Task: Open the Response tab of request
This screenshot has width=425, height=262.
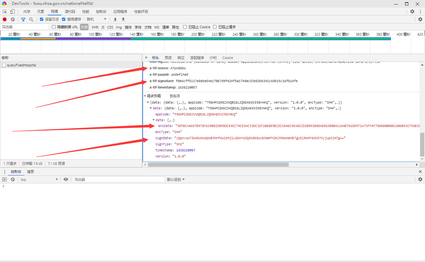Action: pos(181,58)
